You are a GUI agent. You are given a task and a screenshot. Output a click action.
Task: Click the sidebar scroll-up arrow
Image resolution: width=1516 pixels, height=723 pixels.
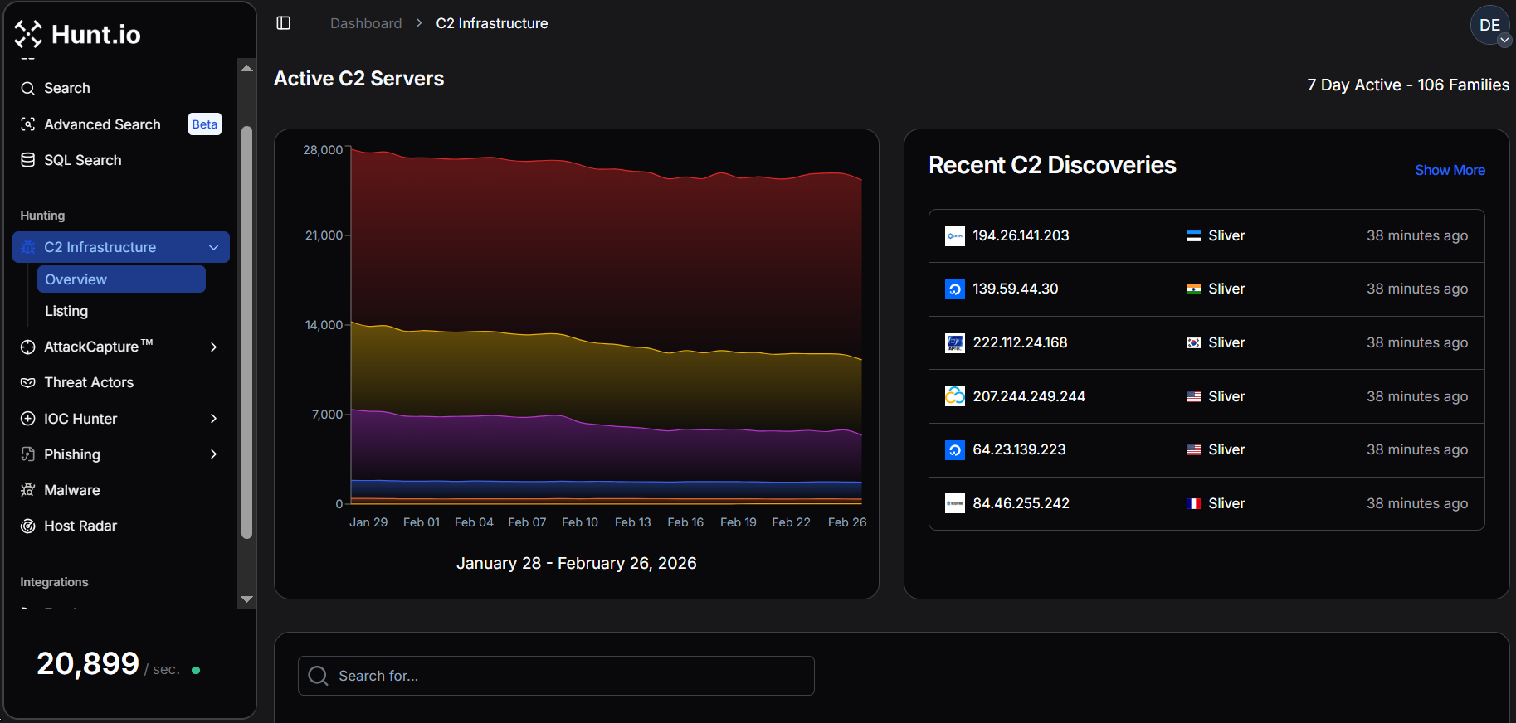[x=246, y=68]
